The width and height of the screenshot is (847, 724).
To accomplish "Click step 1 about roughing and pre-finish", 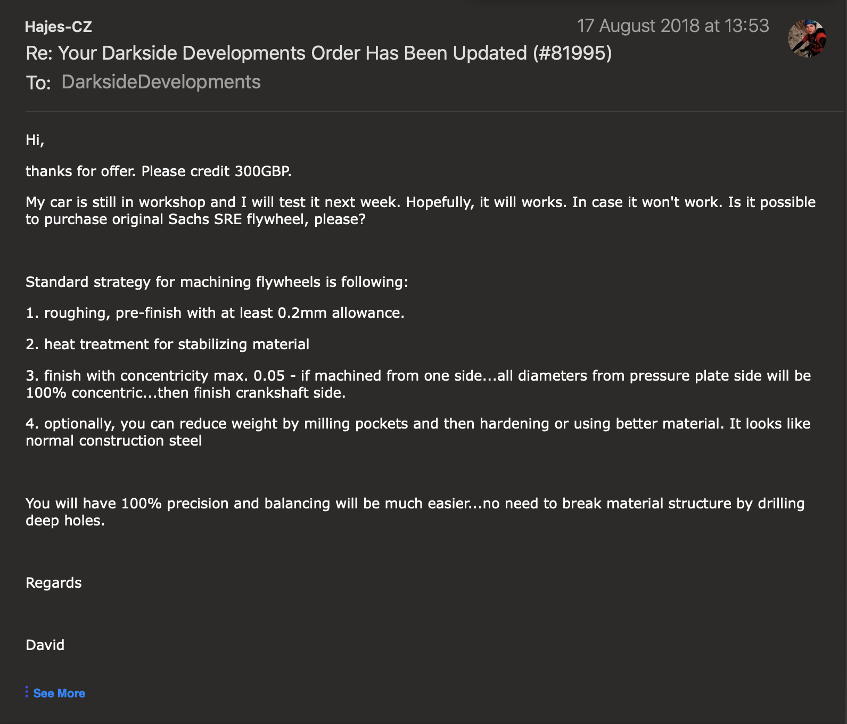I will 215,313.
